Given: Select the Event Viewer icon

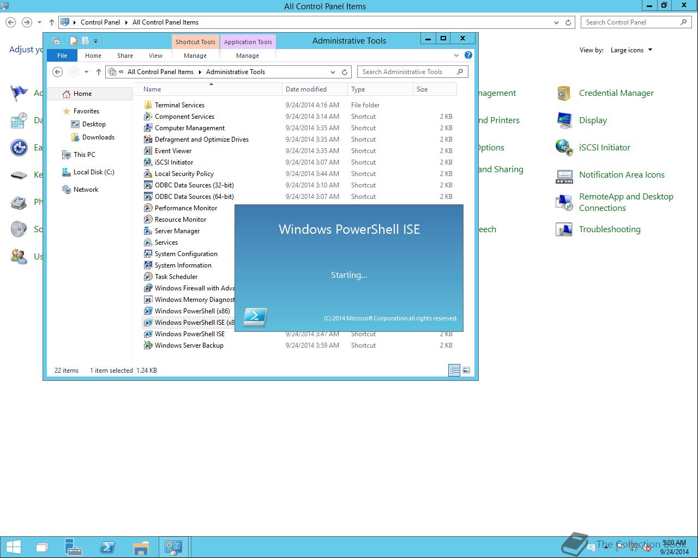Looking at the screenshot, I should click(x=148, y=151).
